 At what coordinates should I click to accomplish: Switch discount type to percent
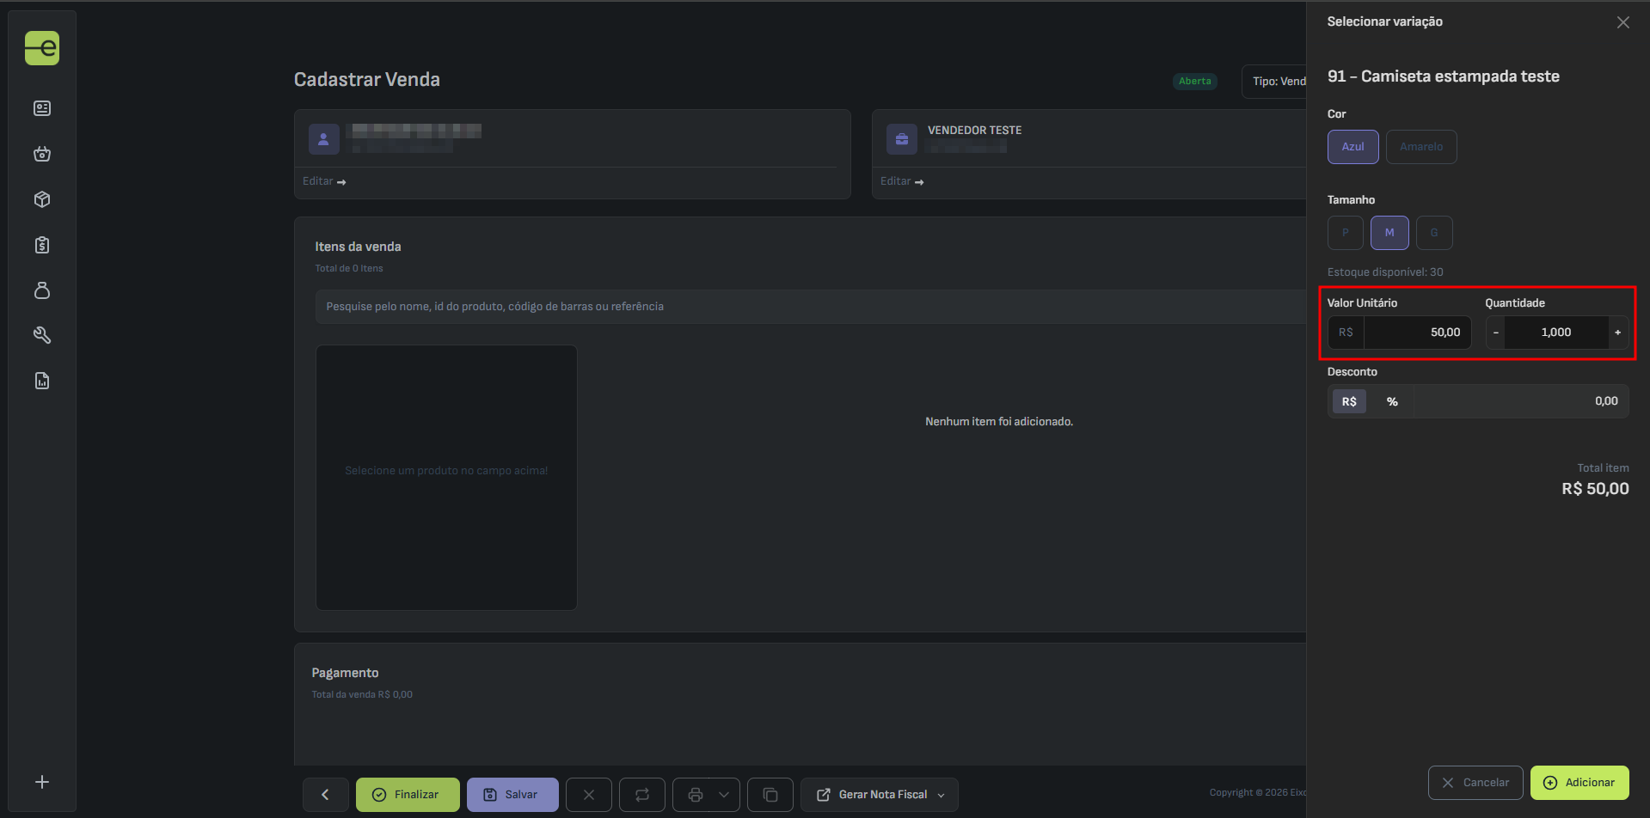1391,401
